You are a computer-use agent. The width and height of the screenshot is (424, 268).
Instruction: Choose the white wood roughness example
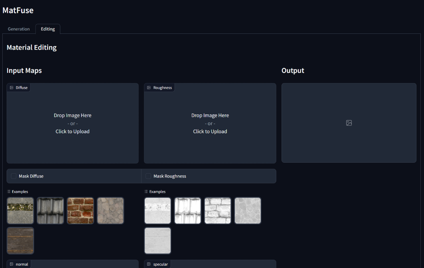click(x=158, y=241)
